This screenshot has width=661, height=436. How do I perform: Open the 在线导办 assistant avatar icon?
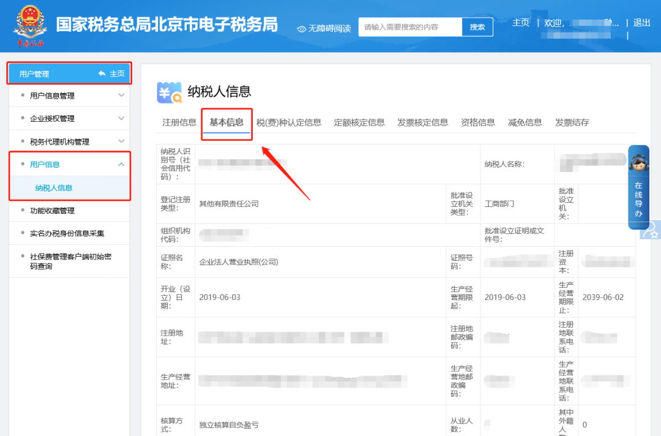638,162
